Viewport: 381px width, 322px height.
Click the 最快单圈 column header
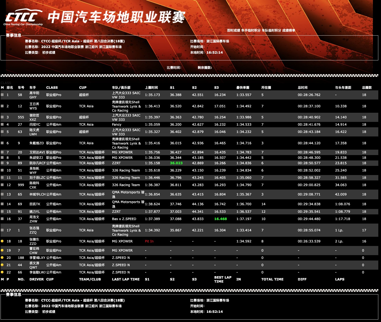click(243, 88)
